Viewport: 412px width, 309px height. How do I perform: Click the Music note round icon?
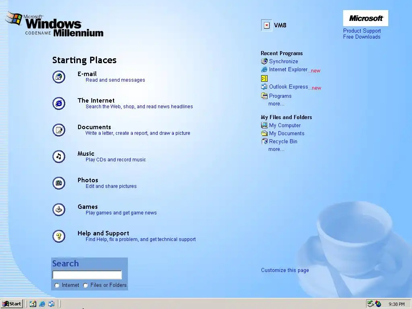tap(59, 157)
